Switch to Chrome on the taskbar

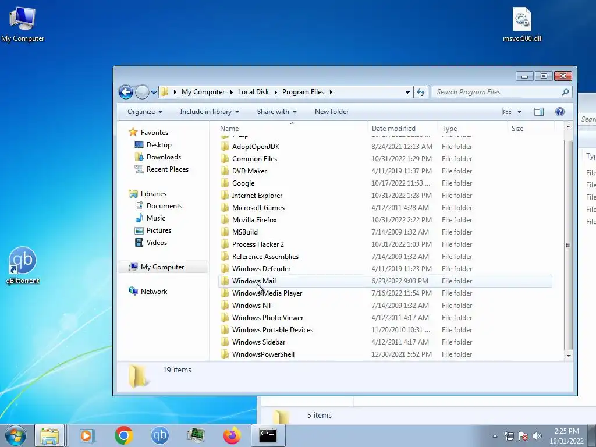(123, 435)
